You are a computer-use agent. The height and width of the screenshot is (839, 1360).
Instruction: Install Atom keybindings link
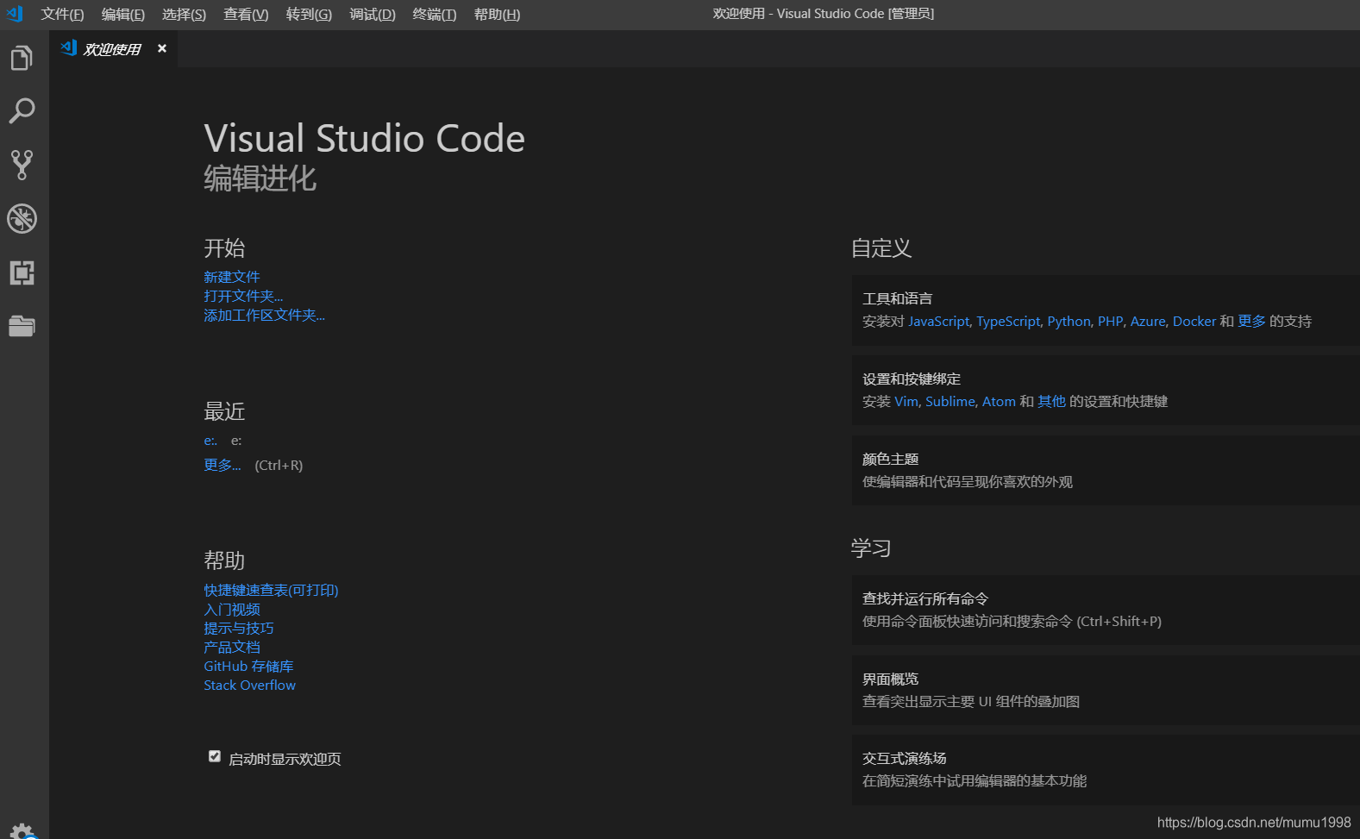999,401
